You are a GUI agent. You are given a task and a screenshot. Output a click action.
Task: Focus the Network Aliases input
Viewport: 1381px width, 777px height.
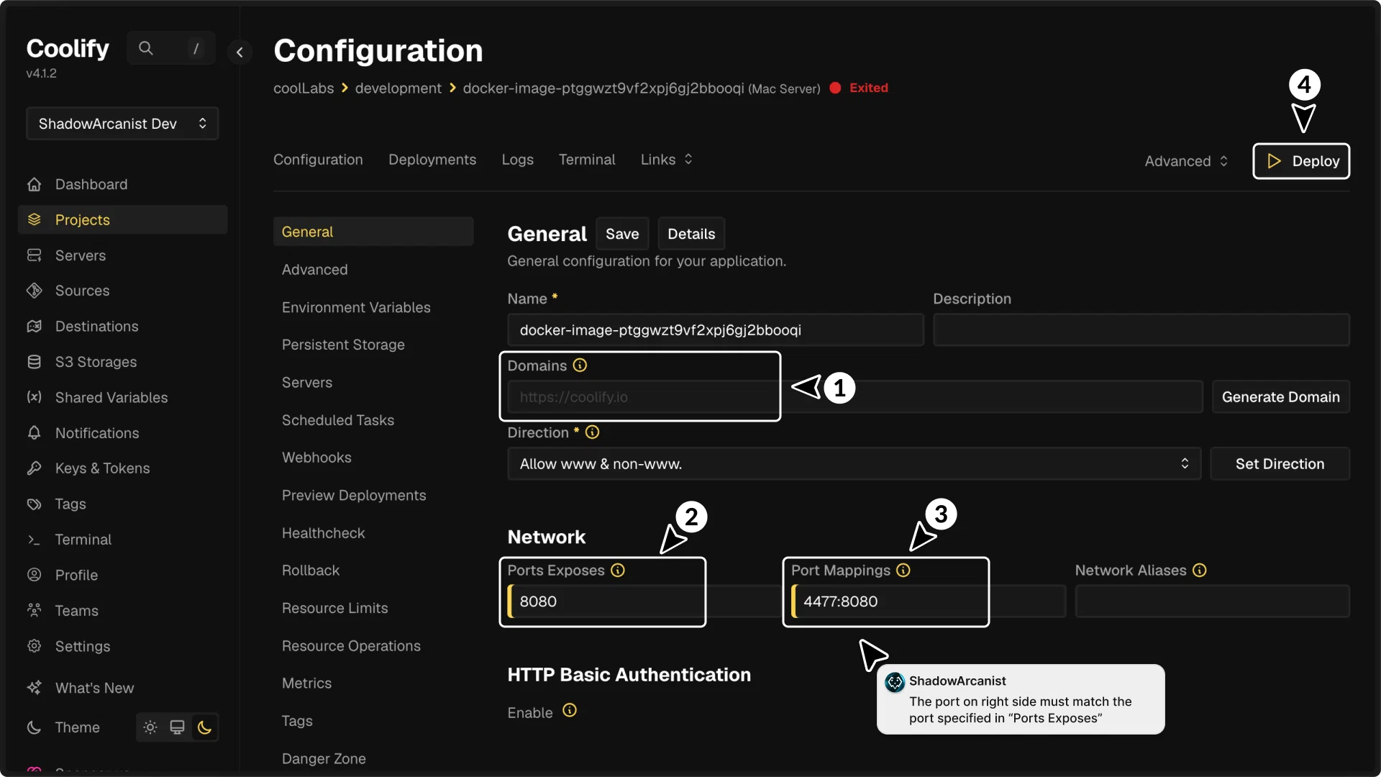point(1212,601)
